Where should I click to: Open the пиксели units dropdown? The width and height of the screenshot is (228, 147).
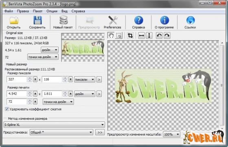[x=85, y=80]
